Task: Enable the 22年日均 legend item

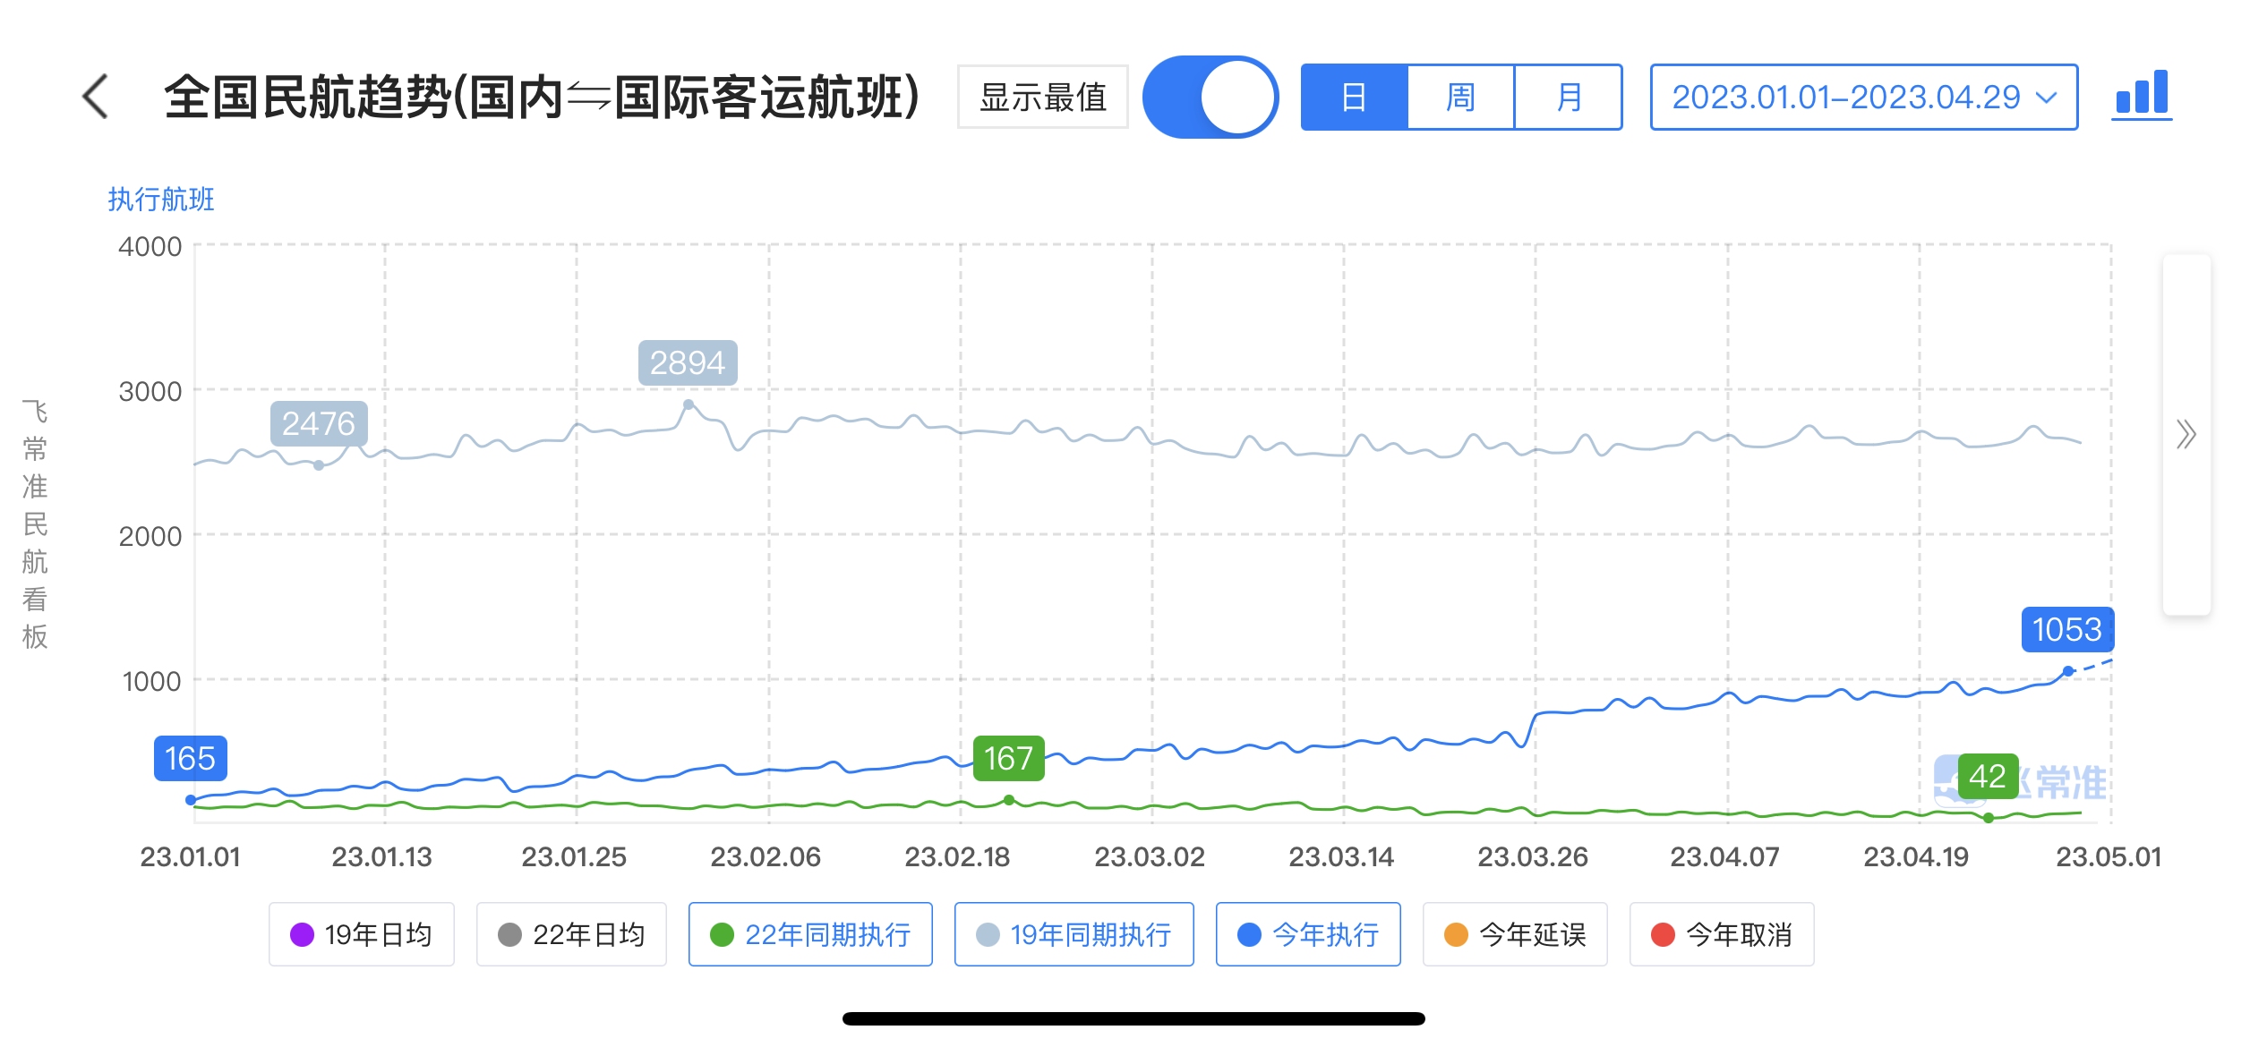Action: 571,934
